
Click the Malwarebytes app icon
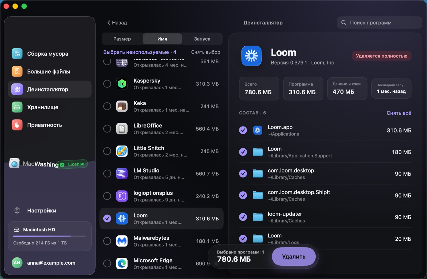122,241
